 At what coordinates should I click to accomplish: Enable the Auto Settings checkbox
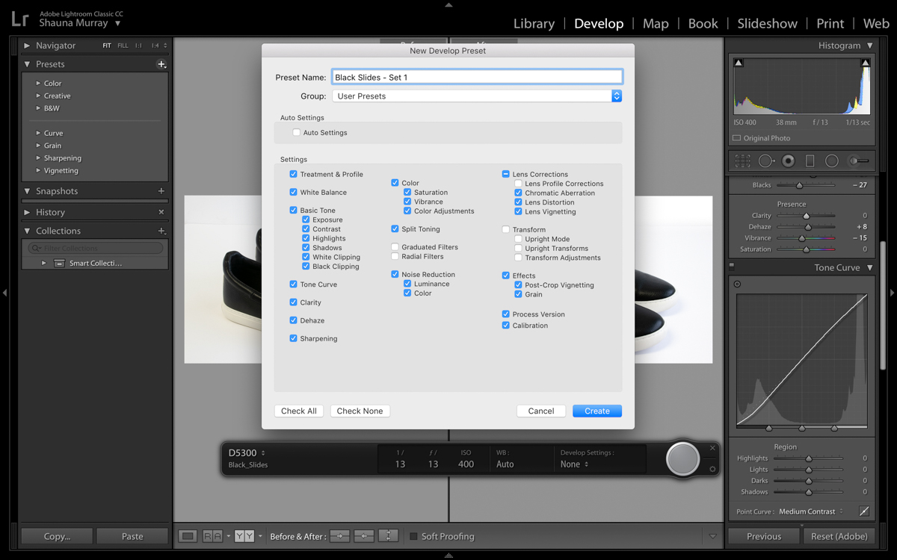[x=297, y=133]
